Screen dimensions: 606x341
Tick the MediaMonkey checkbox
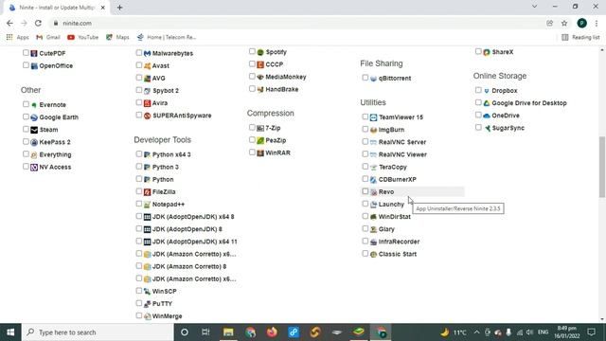pyautogui.click(x=252, y=76)
